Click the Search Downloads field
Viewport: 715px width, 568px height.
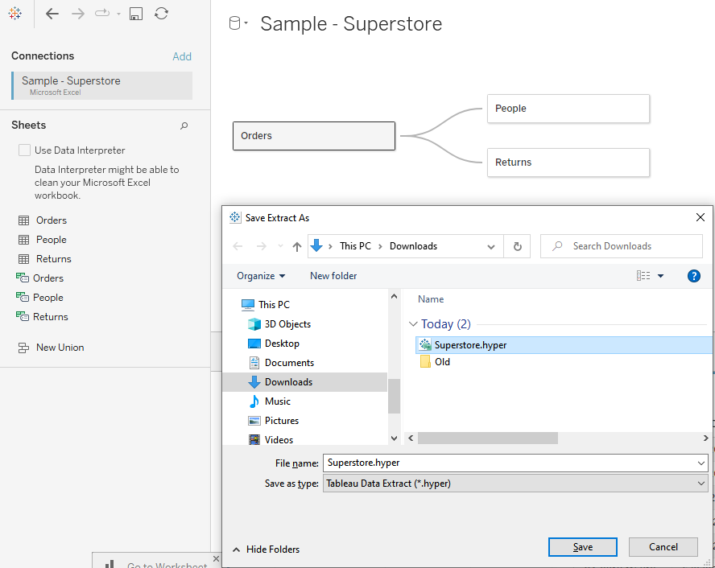click(621, 246)
